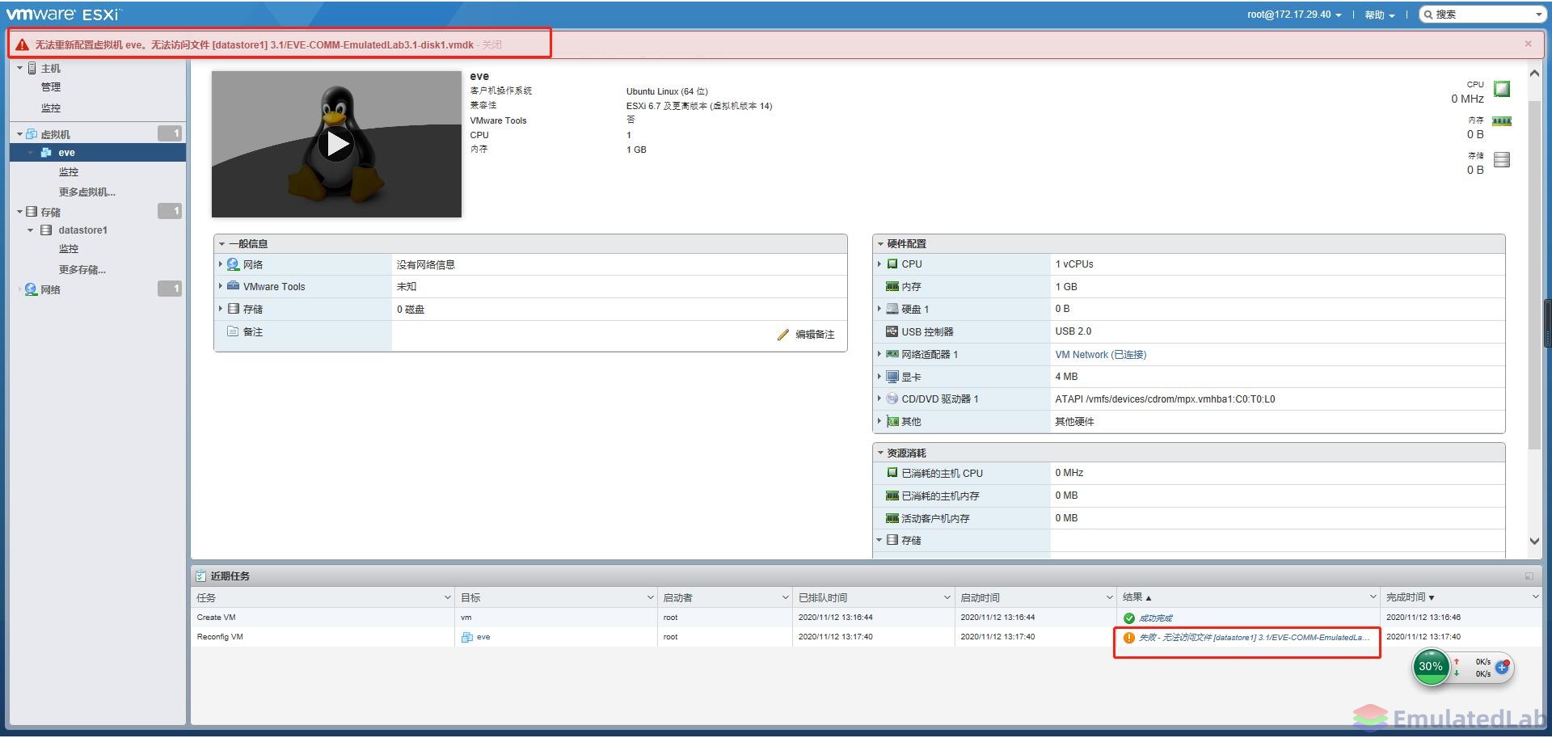Collapse the 资源消耗 panel
This screenshot has width=1552, height=738.
click(880, 453)
